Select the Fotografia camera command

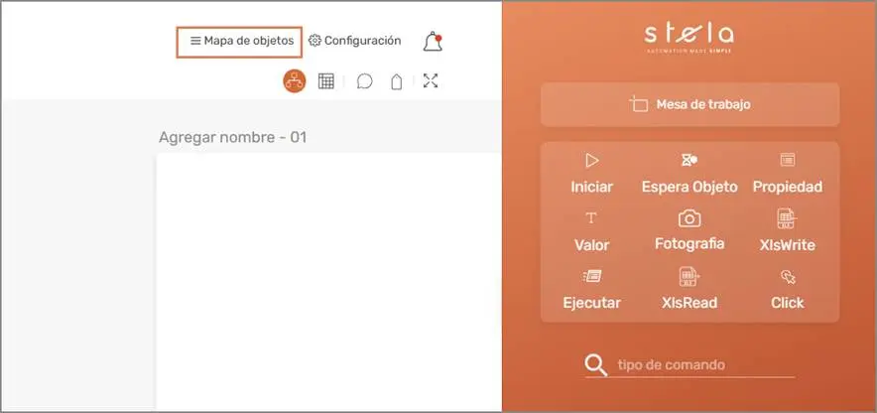[689, 230]
